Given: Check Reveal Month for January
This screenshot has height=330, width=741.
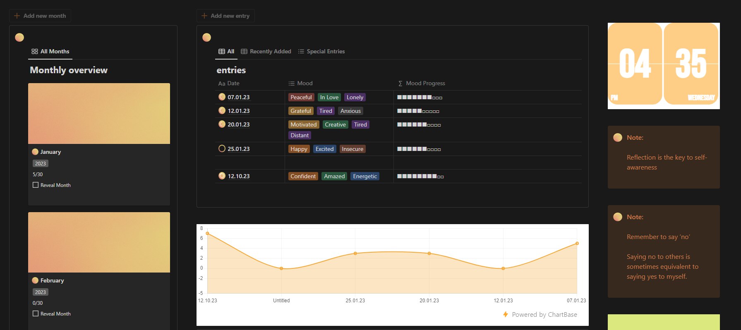Looking at the screenshot, I should pyautogui.click(x=36, y=185).
